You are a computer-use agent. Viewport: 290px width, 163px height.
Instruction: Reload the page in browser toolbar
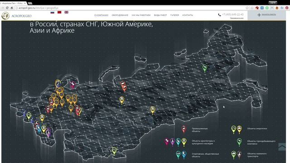(x=7, y=8)
